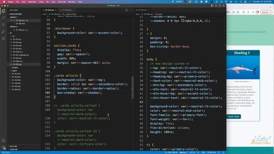Image resolution: width=274 pixels, height=154 pixels.
Task: Open the Wi-Fi menu in the macOS menu bar
Action: (226, 2)
